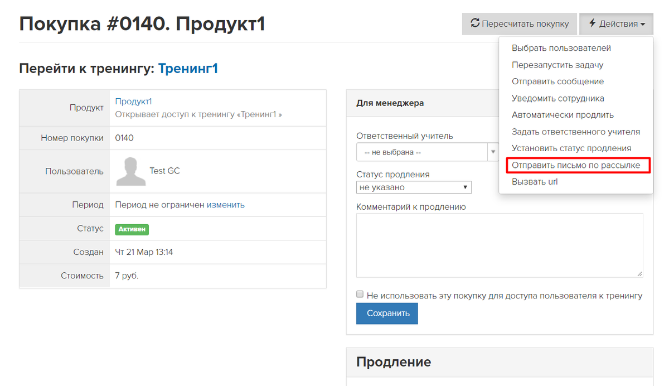Open the "Действия" dropdown button

[x=617, y=24]
